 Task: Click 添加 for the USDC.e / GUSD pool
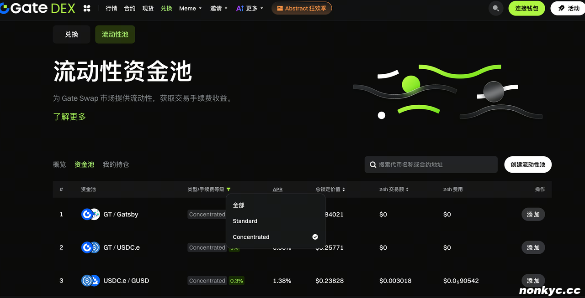(x=533, y=281)
